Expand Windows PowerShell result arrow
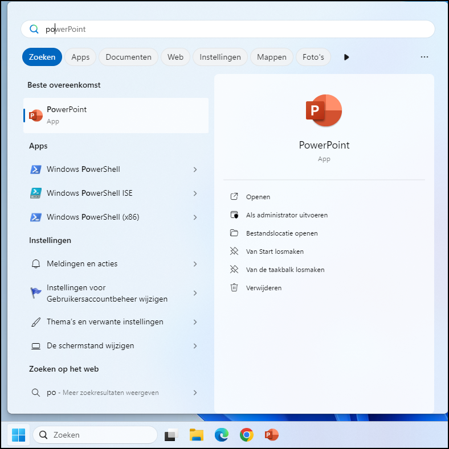The image size is (449, 449). coord(195,170)
